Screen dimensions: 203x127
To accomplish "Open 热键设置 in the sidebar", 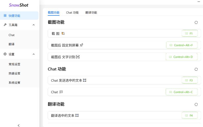I will click(x=14, y=74).
